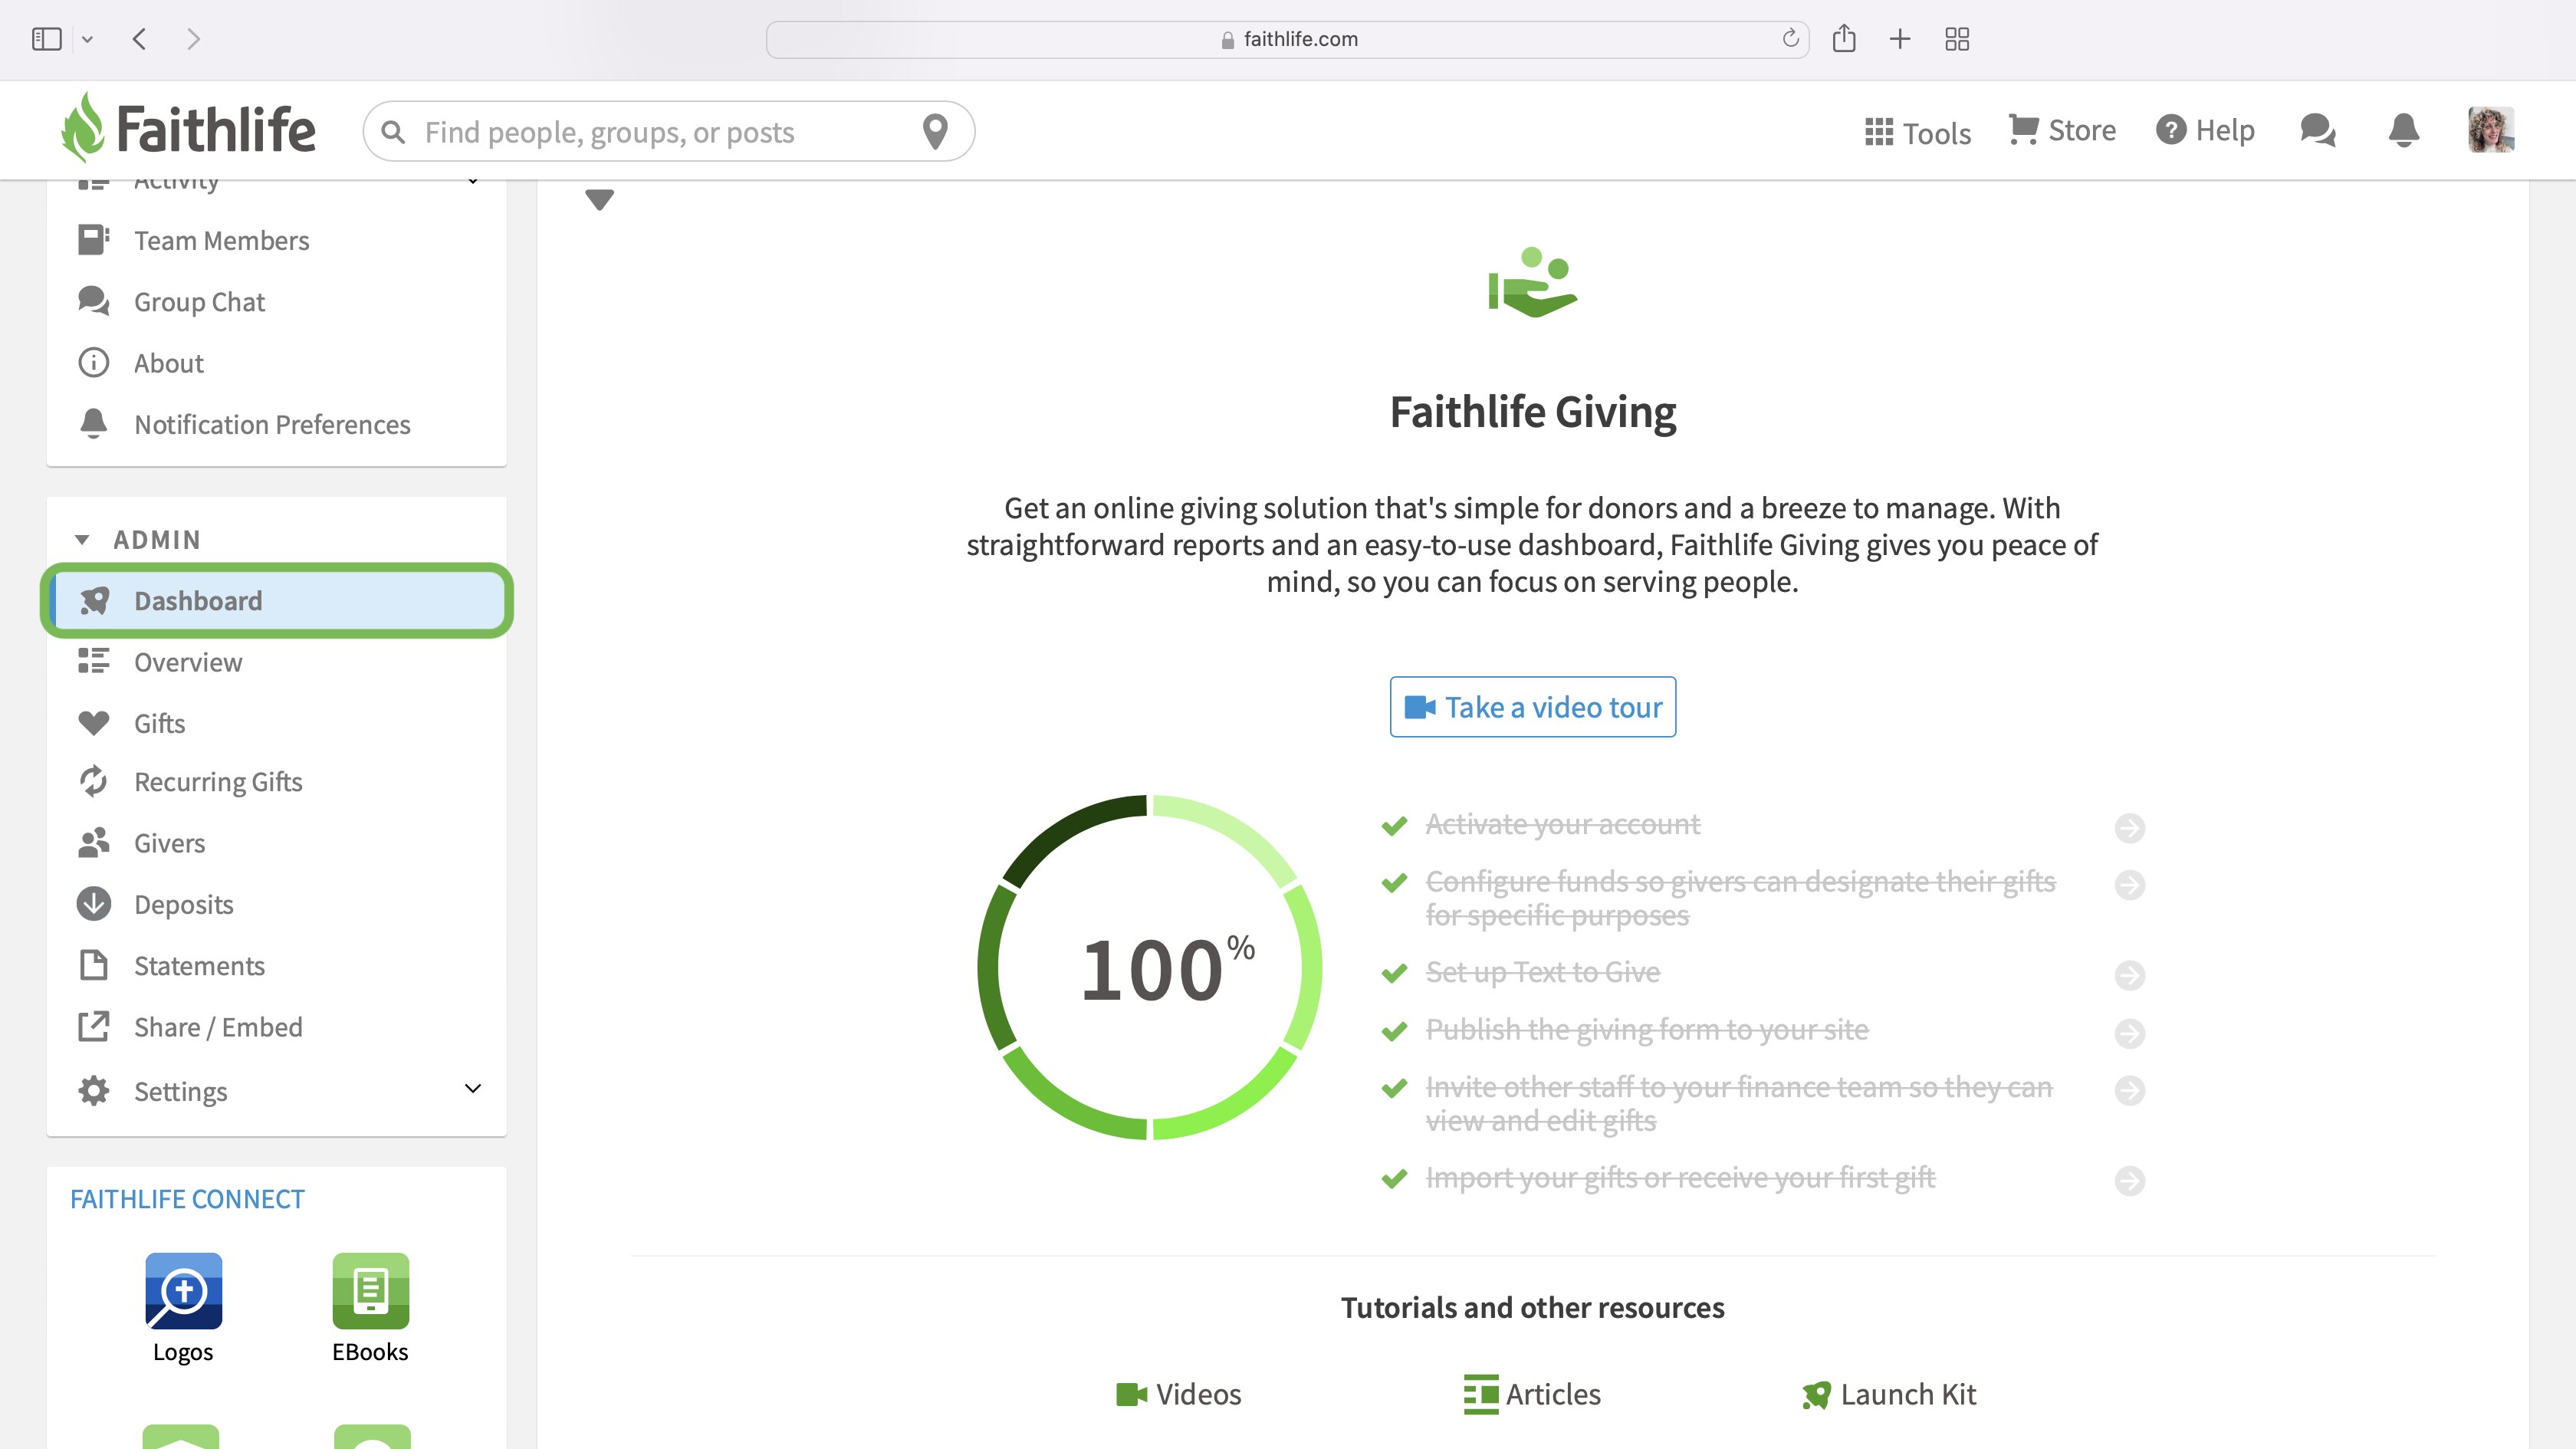Open arrow for Publish the giving form
Screen dimensions: 2576x1449
[2129, 1033]
